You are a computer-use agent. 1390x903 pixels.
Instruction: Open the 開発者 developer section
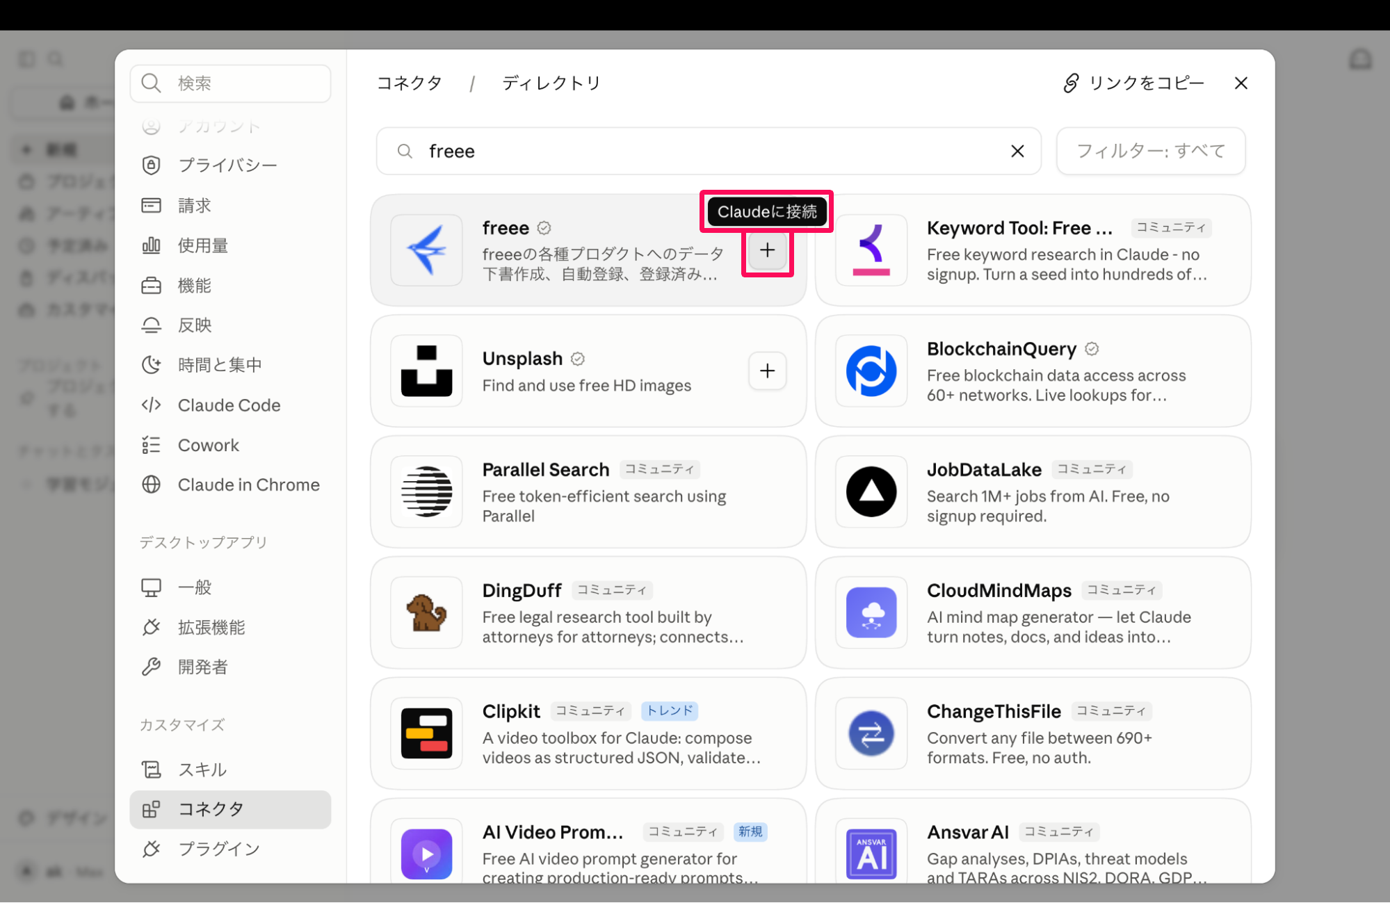click(230, 667)
